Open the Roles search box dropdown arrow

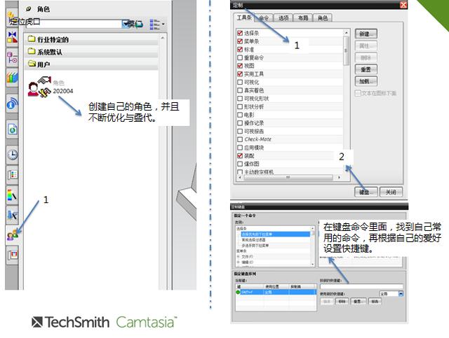126,24
